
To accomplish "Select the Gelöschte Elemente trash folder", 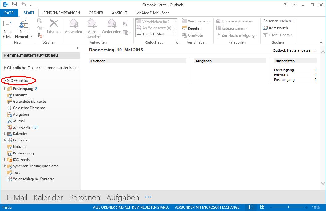I will (x=29, y=108).
